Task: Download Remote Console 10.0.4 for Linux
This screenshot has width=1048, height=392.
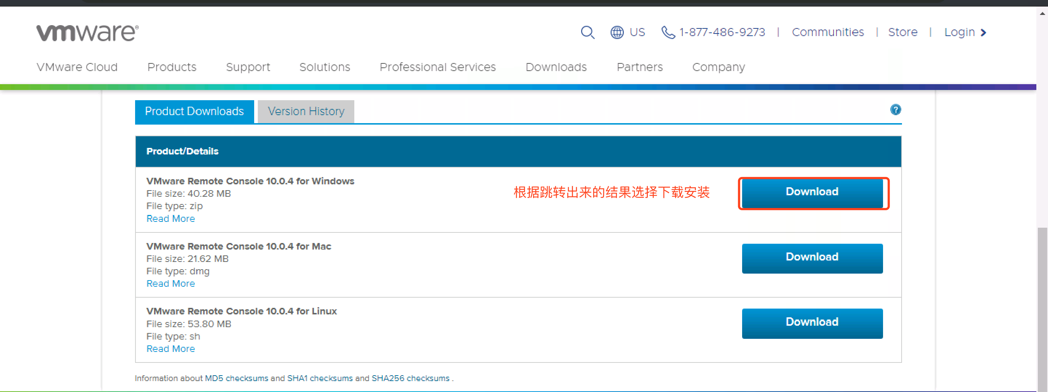Action: pyautogui.click(x=812, y=324)
